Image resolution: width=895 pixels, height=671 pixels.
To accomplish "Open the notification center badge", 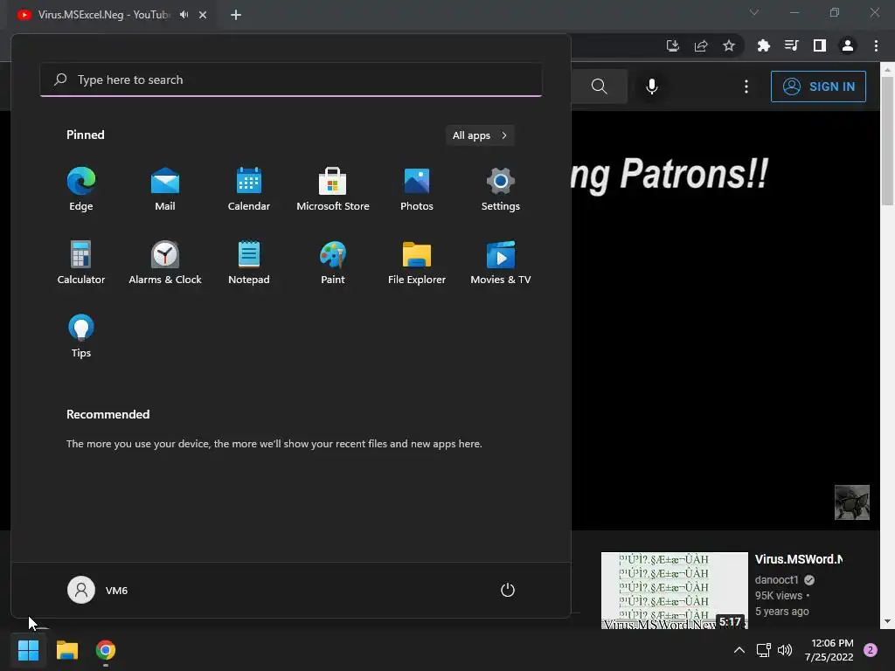I will 871,650.
